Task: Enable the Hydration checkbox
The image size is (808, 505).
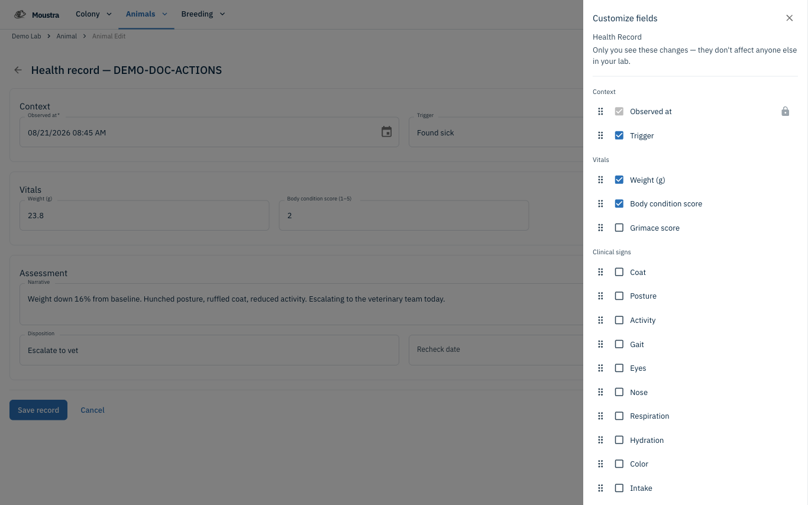Action: click(x=619, y=440)
